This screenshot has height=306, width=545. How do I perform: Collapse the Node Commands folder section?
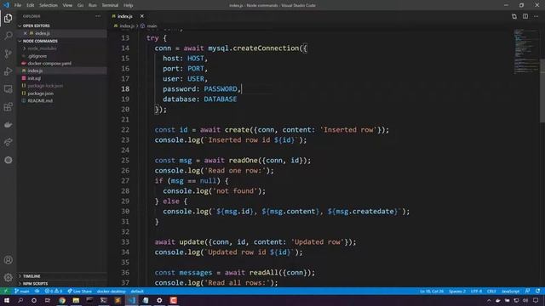(40, 41)
